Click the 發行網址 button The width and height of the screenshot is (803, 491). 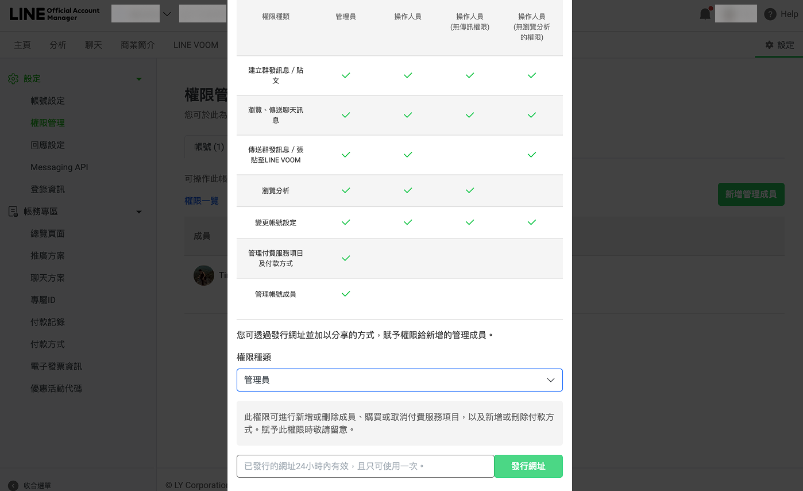click(x=528, y=466)
